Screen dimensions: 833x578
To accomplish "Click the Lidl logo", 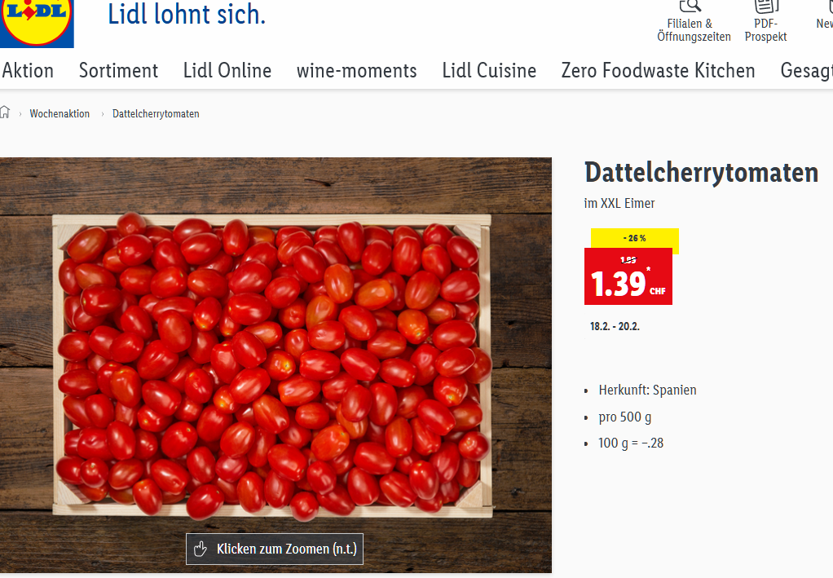I will [37, 22].
